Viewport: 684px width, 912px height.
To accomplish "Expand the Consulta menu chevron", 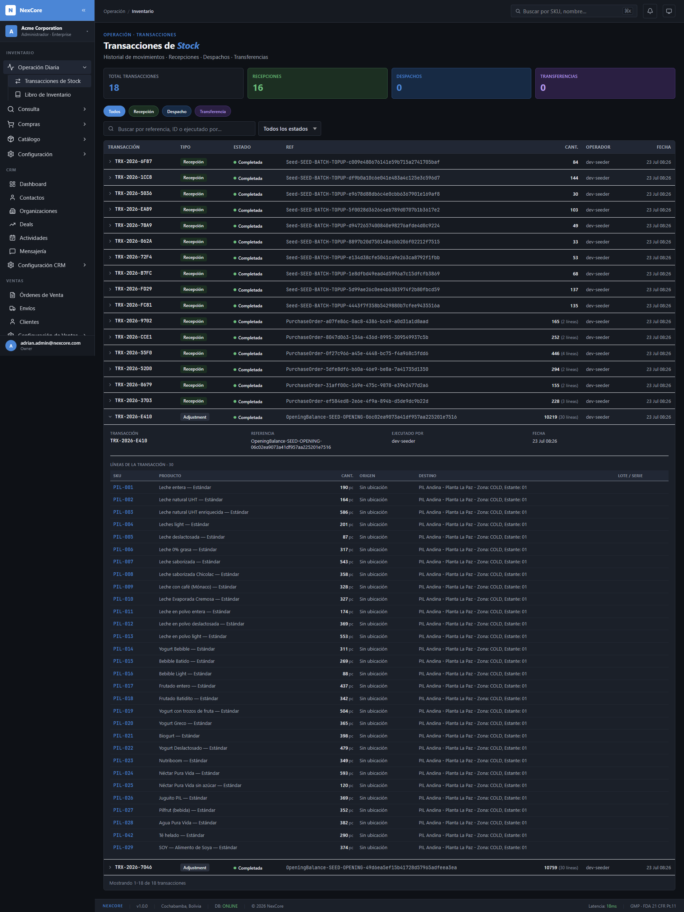I will (84, 109).
